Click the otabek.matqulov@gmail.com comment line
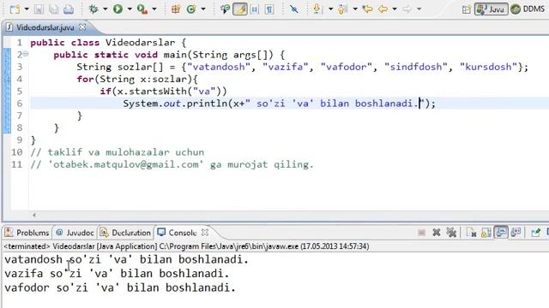The width and height of the screenshot is (549, 308). coord(172,164)
